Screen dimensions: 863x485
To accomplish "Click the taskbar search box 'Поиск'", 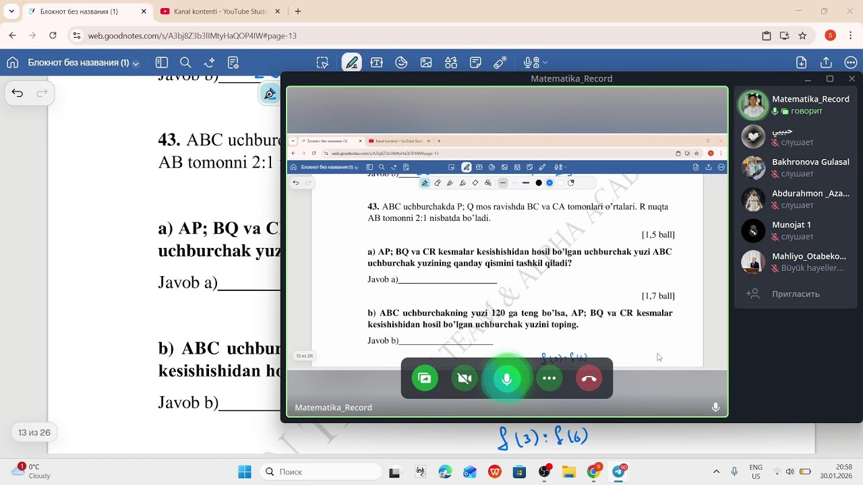I will click(x=321, y=472).
